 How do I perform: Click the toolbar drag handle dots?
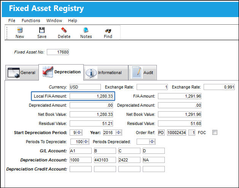click(x=7, y=33)
